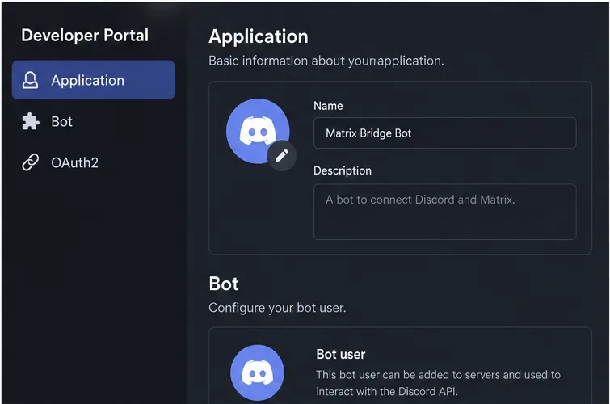Click the pencil edit icon on app avatar
This screenshot has height=404, width=610.
coord(282,156)
